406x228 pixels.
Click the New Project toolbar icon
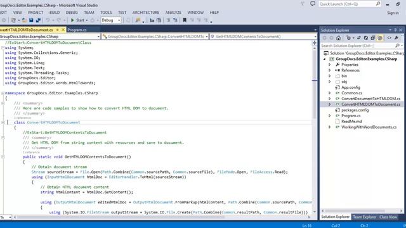pos(13,20)
